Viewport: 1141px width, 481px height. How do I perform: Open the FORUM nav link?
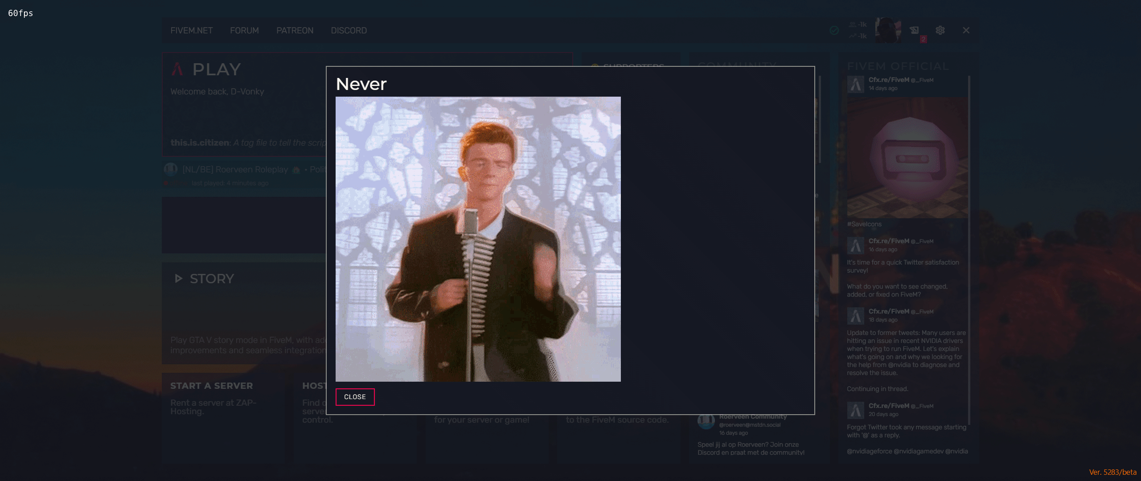tap(244, 31)
